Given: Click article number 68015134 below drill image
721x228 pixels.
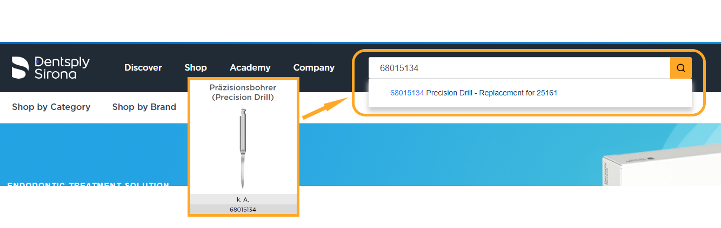Looking at the screenshot, I should 243,210.
